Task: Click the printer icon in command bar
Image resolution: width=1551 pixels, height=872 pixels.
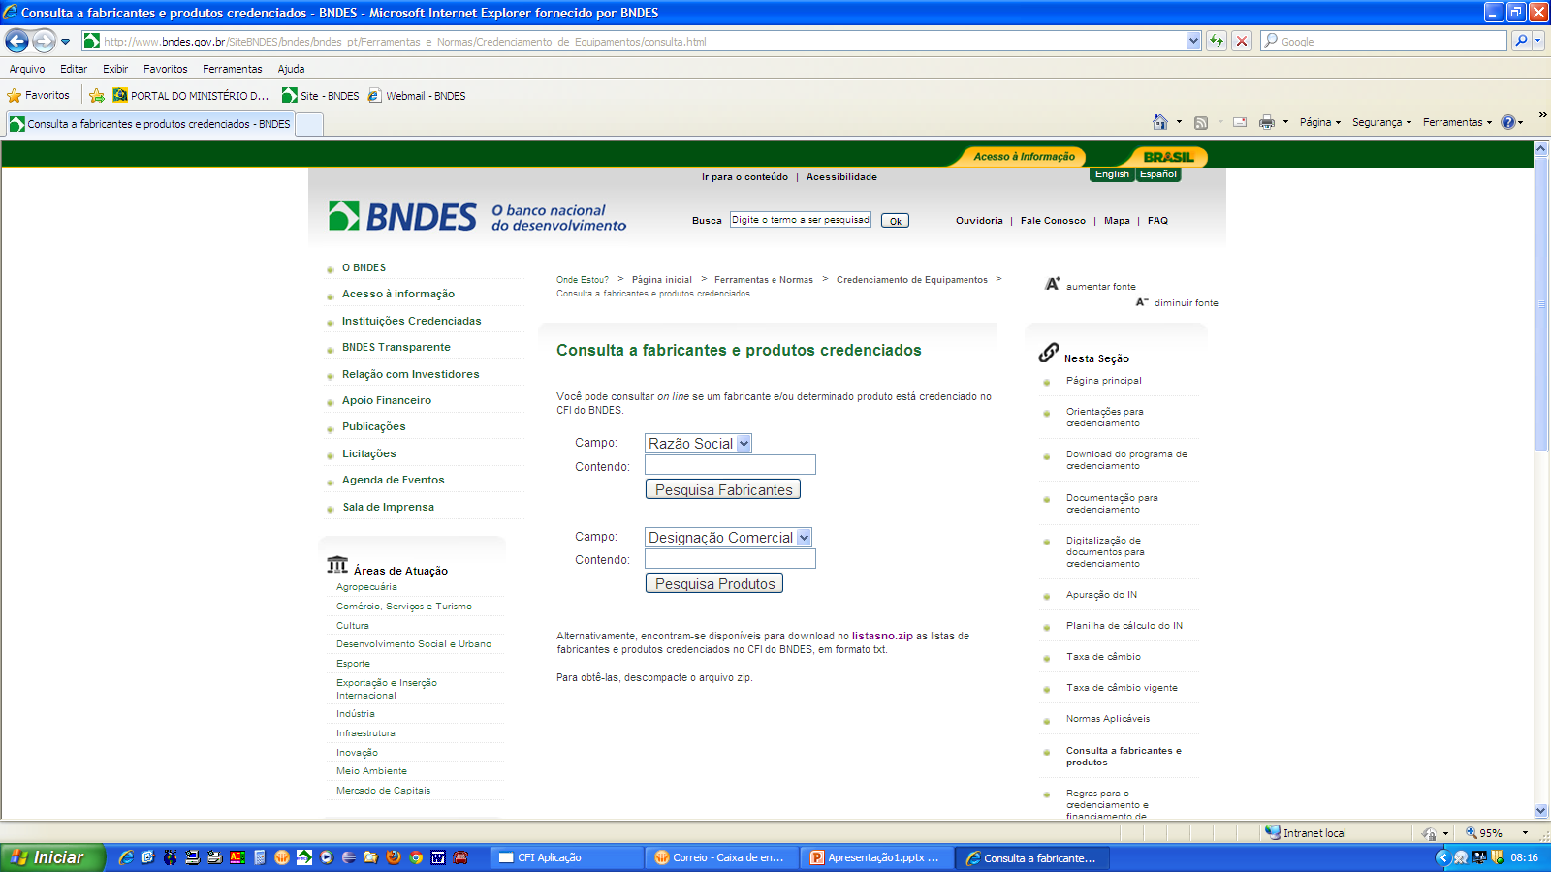Action: (x=1266, y=122)
